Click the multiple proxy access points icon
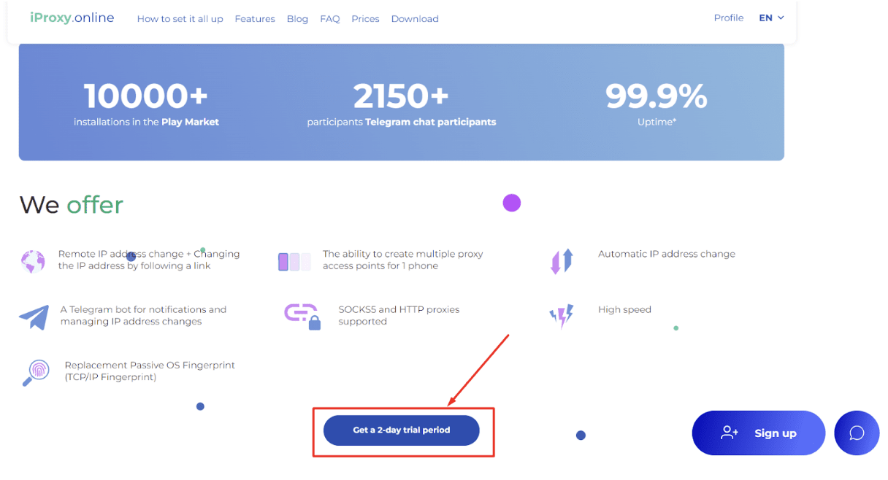This screenshot has height=480, width=888. pos(294,261)
